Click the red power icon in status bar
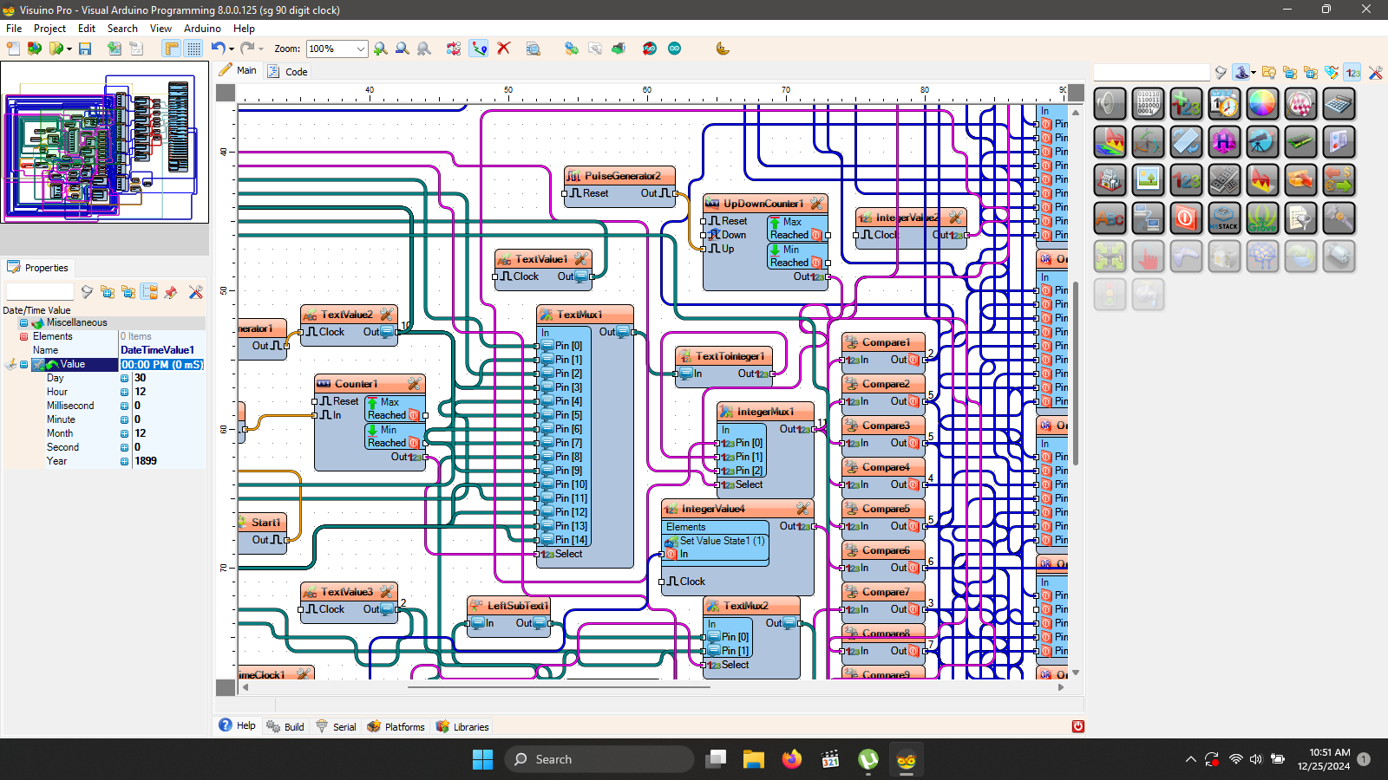Viewport: 1388px width, 780px height. (1077, 726)
